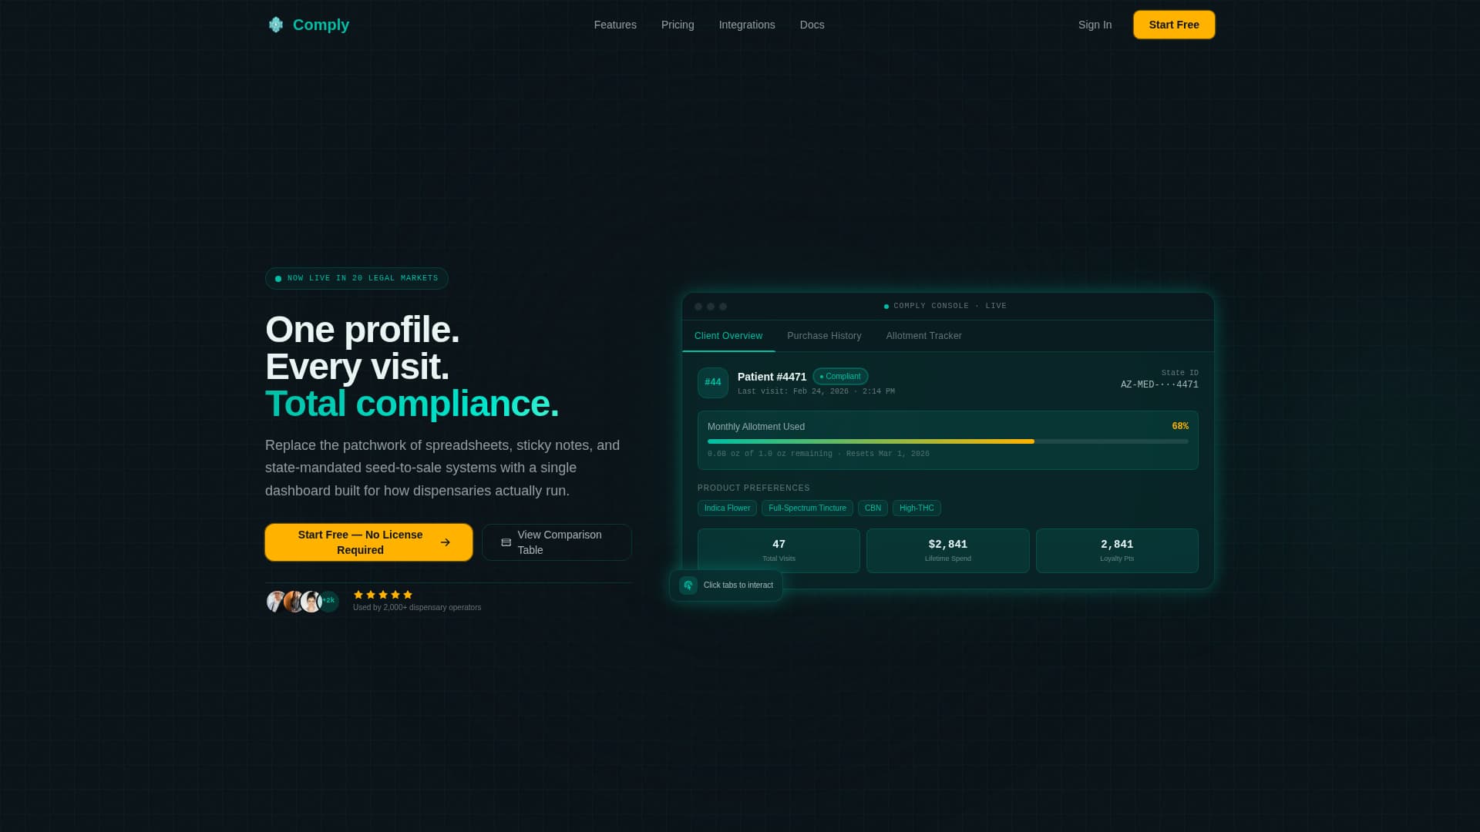Switch to the Purchase History tab
1480x832 pixels.
point(824,336)
